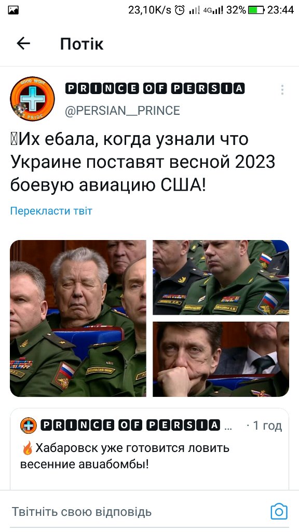Image resolution: width=299 pixels, height=532 pixels.
Task: Open the small avatar in the quoted tweet
Action: pyautogui.click(x=29, y=425)
